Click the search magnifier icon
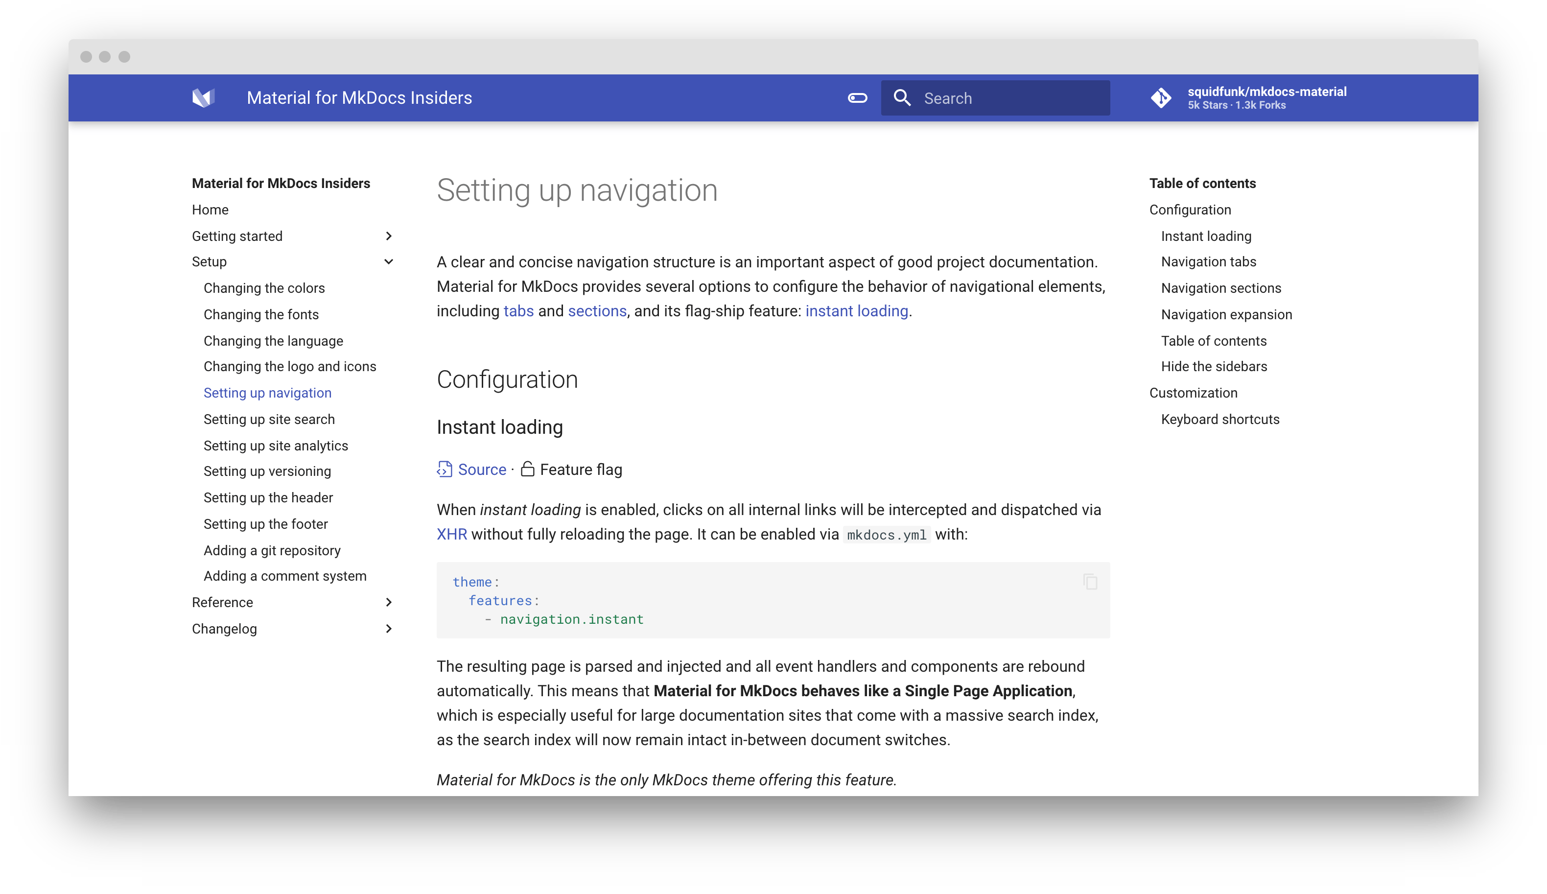The image size is (1547, 894). 902,98
